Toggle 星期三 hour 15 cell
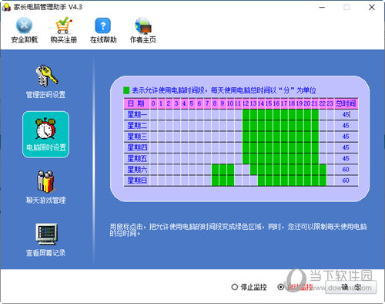385x304 pixels. (269, 137)
